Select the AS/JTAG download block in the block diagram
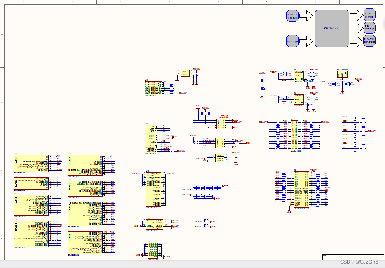This screenshot has height=268, width=385. tap(293, 16)
